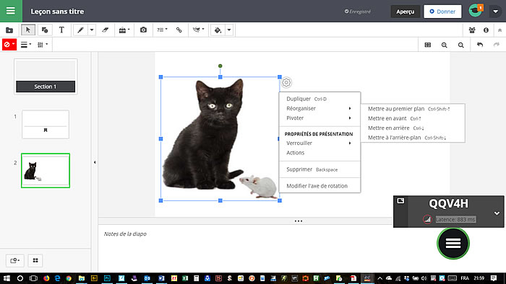This screenshot has height=284, width=506.
Task: Click the fit-to-grid view icon
Action: pyautogui.click(x=428, y=45)
